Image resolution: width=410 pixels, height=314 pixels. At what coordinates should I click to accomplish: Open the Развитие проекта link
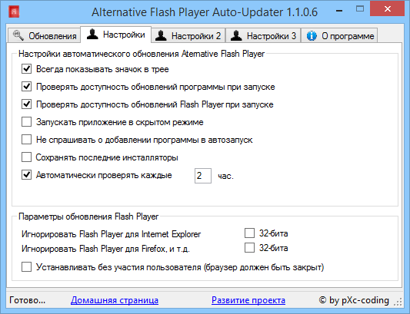coord(248,300)
